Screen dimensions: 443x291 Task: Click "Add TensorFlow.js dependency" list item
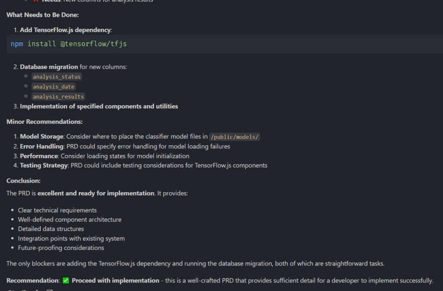65,30
